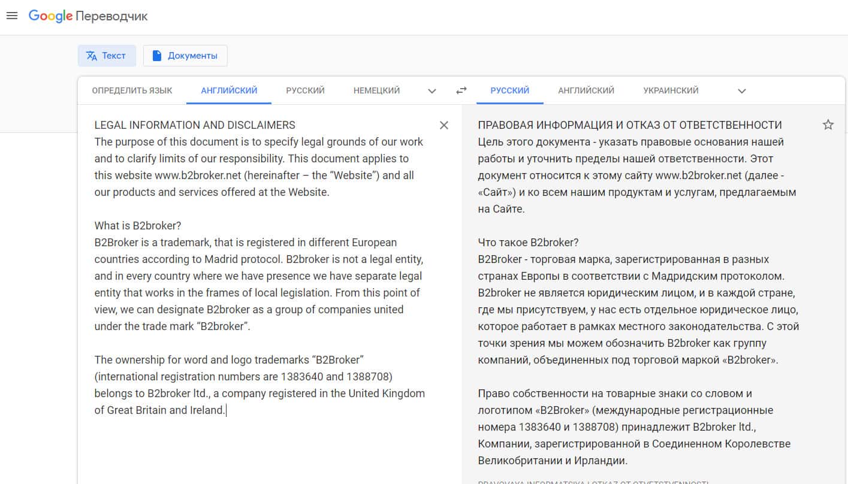Select Определить язык source tab
Viewport: 848px width, 484px height.
132,91
